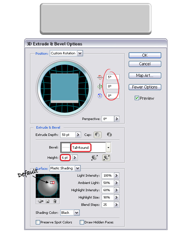Click the OK button
This screenshot has height=232, width=192.
click(x=145, y=55)
